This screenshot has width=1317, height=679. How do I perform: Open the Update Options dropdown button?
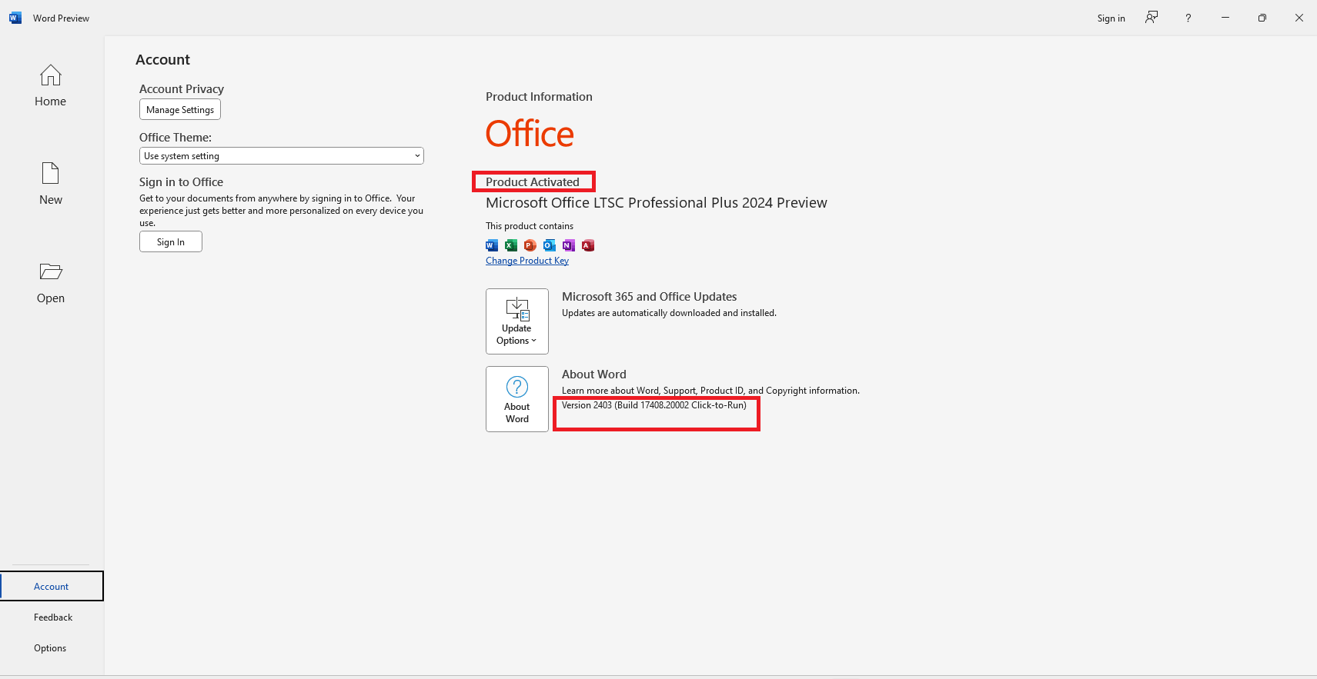(517, 321)
